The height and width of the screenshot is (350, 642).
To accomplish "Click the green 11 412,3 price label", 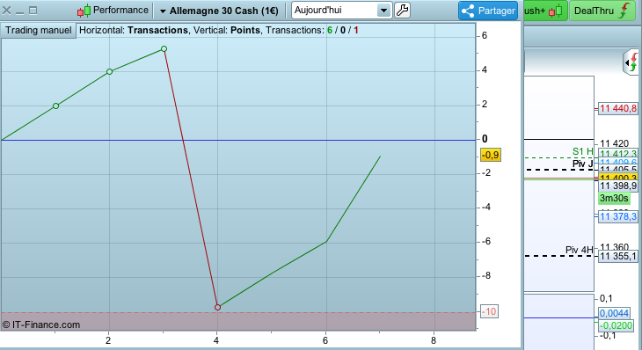I will tap(618, 154).
